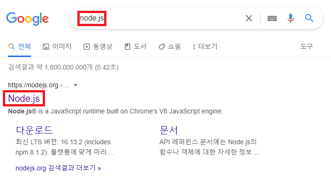The height and width of the screenshot is (183, 331).
Task: Open the Node.js result title link
Action: (24, 99)
